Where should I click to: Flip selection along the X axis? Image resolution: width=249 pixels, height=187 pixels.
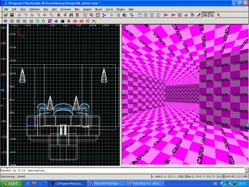[19, 15]
